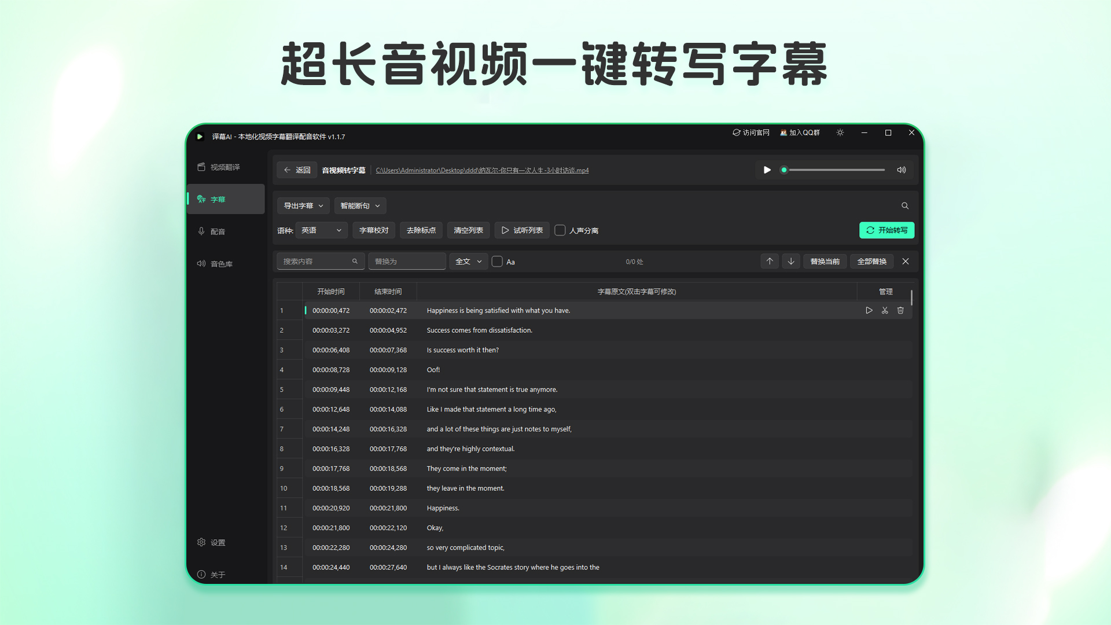
Task: Click start time 00:00:12,648
Action: [x=331, y=409]
